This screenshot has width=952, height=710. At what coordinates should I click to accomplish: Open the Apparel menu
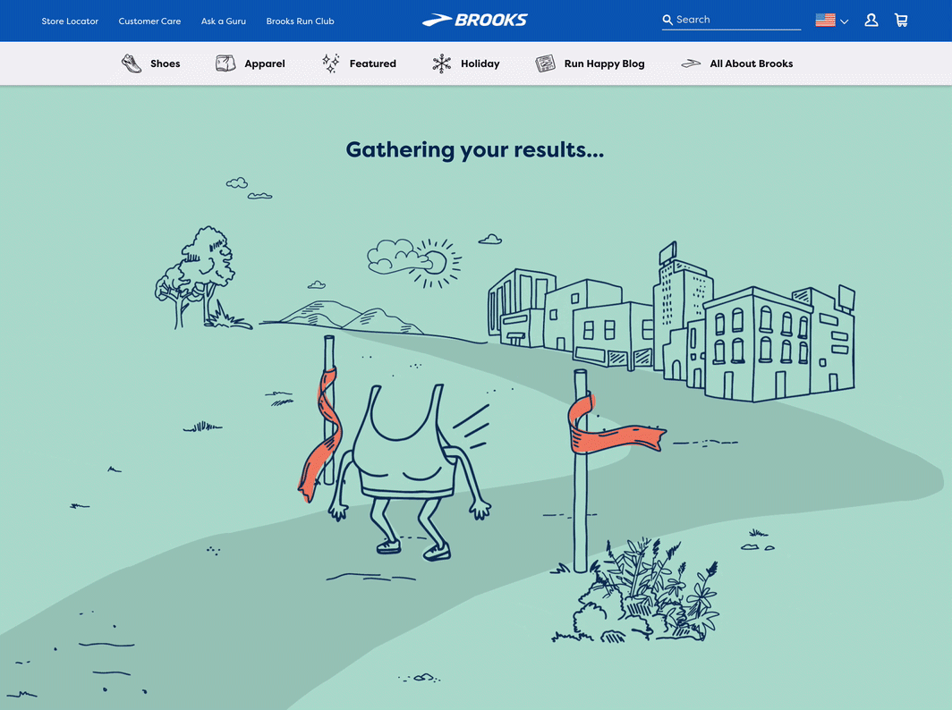click(x=265, y=63)
